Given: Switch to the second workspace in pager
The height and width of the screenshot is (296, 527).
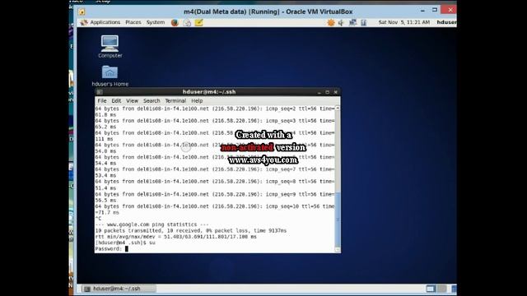Looking at the screenshot, I should click(x=441, y=289).
